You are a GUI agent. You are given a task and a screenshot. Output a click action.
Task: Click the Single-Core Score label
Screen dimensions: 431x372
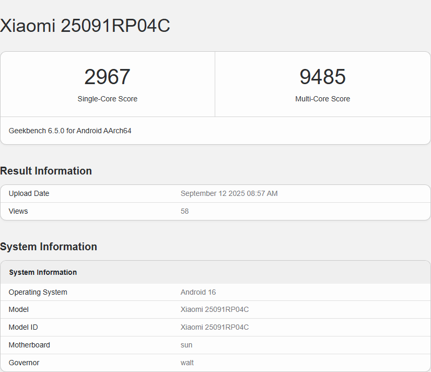coord(107,99)
